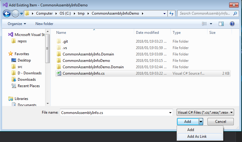This screenshot has height=142, width=242.
Task: Click the Add button's dropdown arrow
Action: (x=201, y=122)
